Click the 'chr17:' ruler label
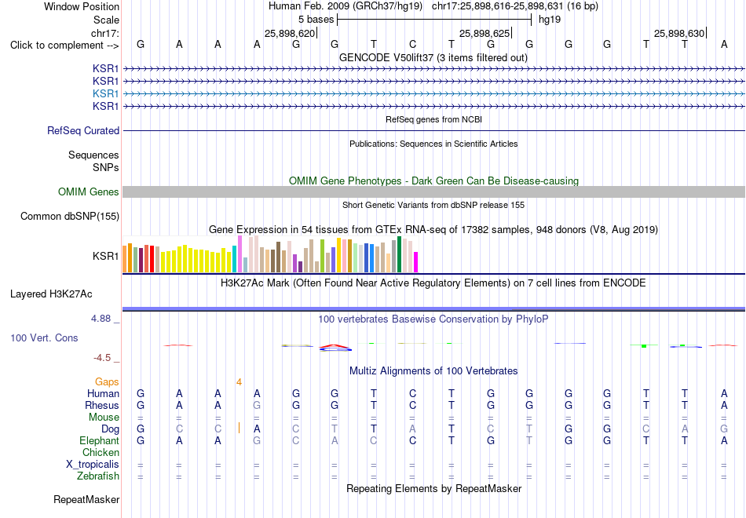 tap(104, 33)
